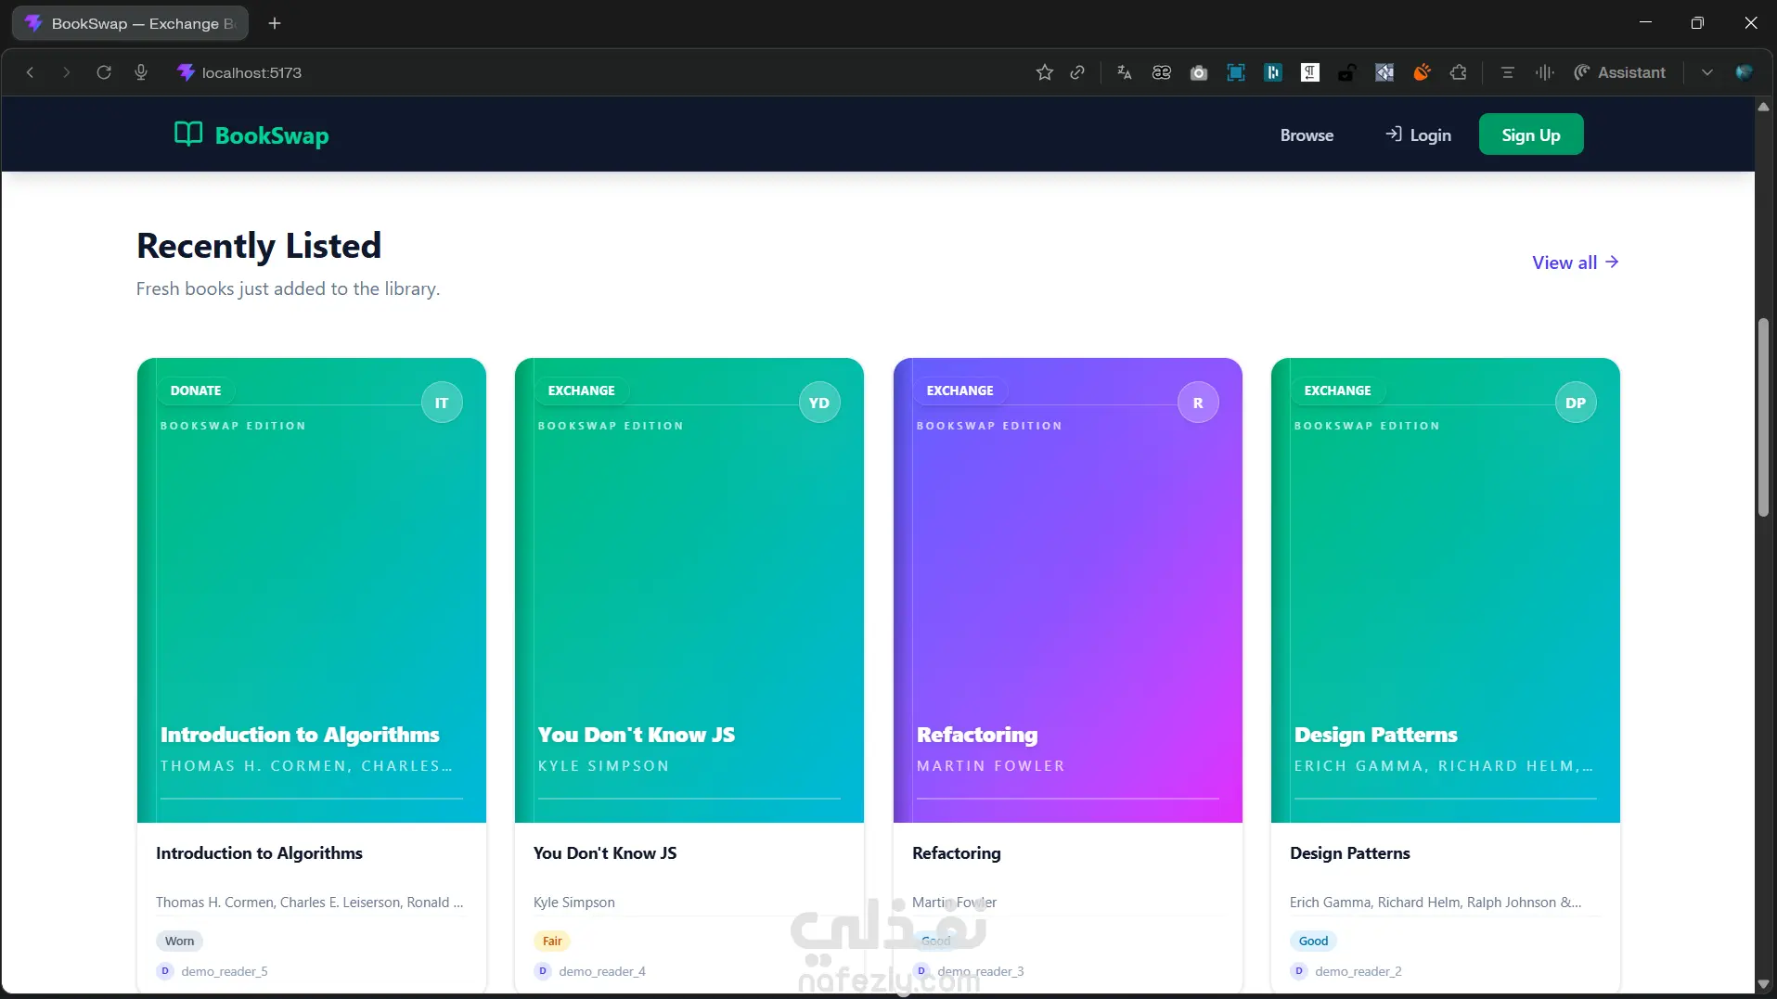Click the 'demo_reader_4' username
The width and height of the screenshot is (1777, 999).
point(602,971)
